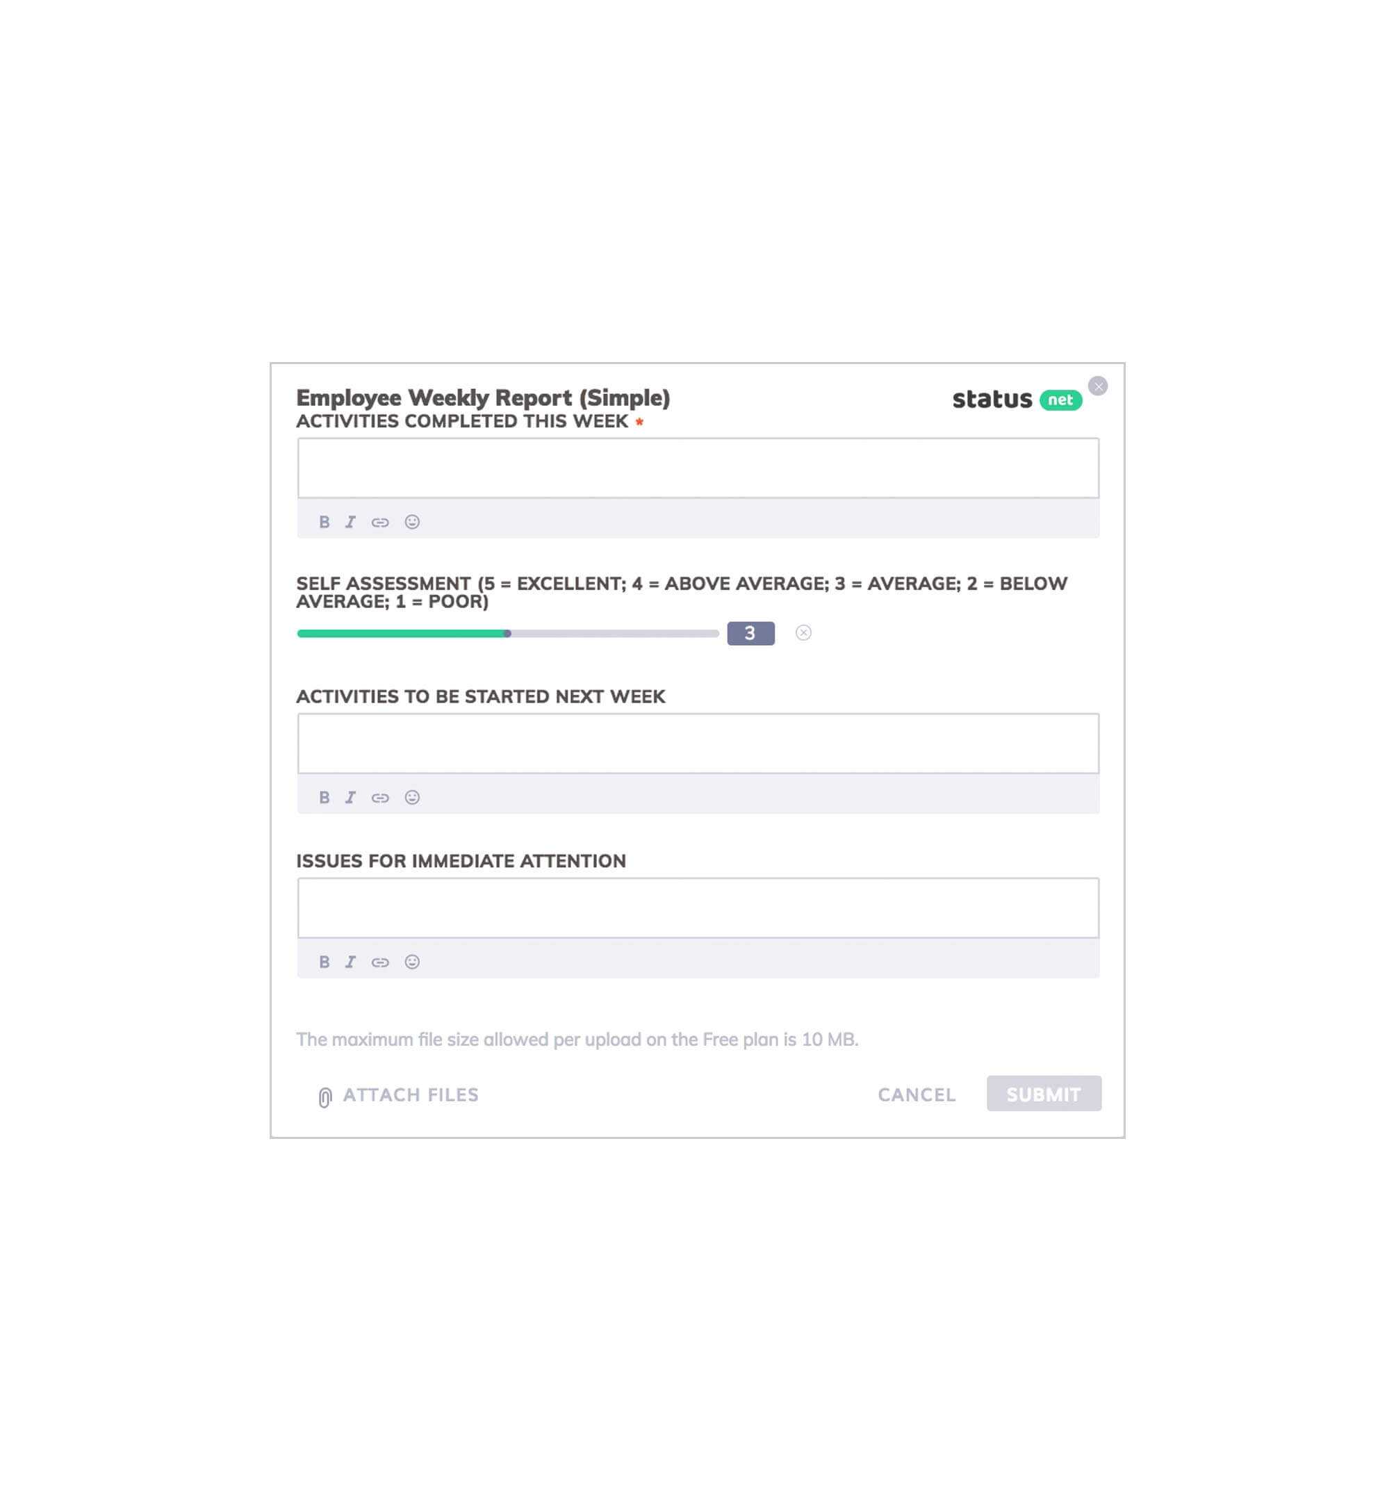This screenshot has width=1396, height=1501.
Task: Click the Activities Completed input field
Action: (698, 468)
